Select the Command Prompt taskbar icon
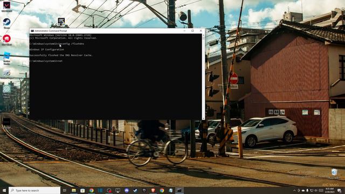Screen dimensions: 345x194 (x=180, y=190)
